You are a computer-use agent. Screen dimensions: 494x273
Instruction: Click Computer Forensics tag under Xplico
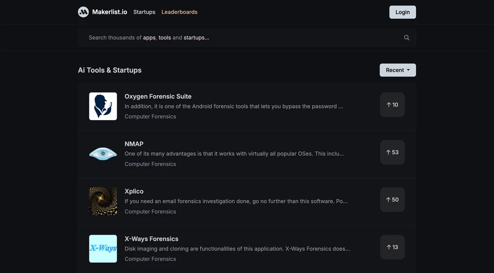pyautogui.click(x=150, y=212)
